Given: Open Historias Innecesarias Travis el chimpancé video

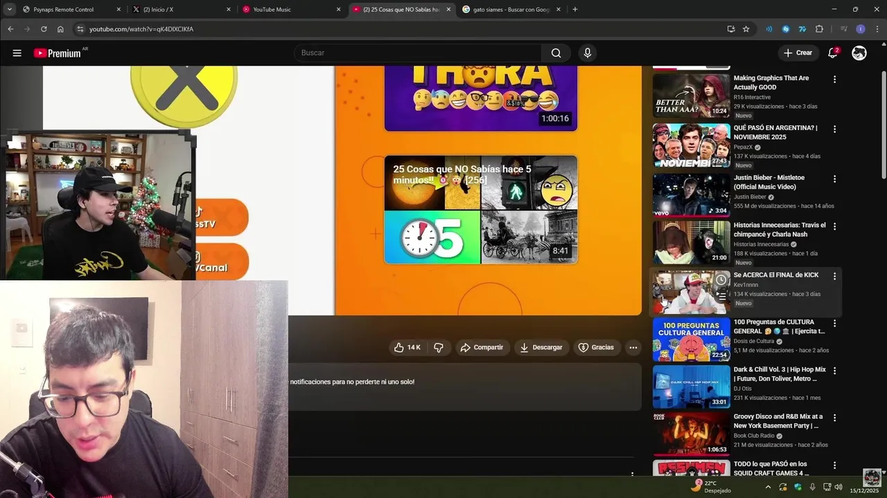Looking at the screenshot, I should (780, 229).
